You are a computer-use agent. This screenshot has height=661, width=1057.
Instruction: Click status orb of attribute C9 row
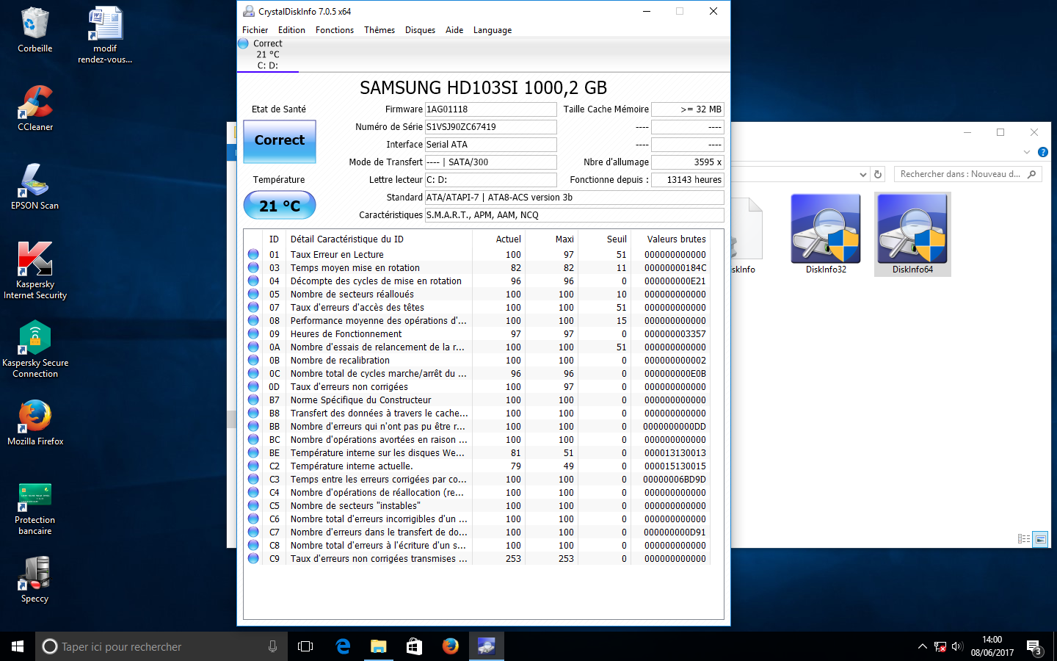click(253, 558)
